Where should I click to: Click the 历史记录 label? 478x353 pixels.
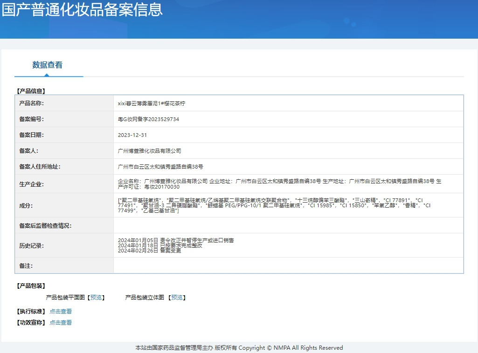(x=31, y=245)
